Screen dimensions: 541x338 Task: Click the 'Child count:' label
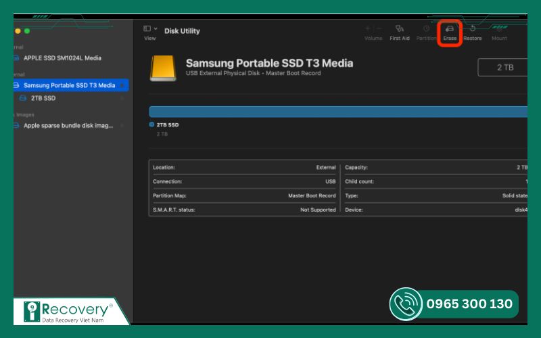click(x=359, y=181)
